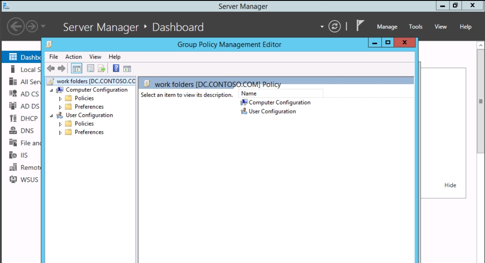Click the Remote Desktop Services sidebar icon

click(13, 167)
